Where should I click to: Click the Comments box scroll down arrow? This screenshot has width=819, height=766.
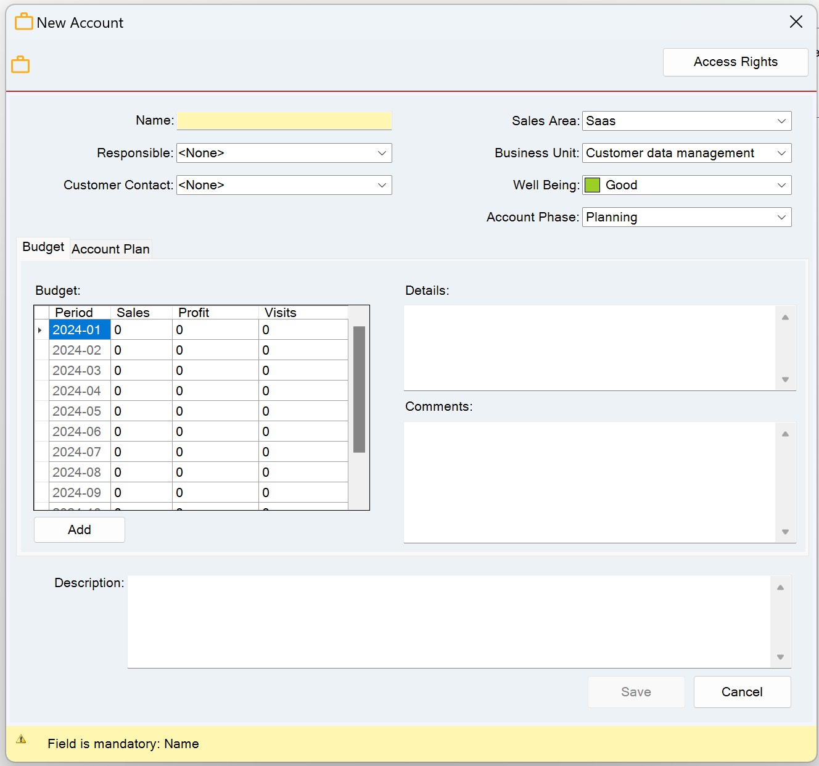(785, 532)
